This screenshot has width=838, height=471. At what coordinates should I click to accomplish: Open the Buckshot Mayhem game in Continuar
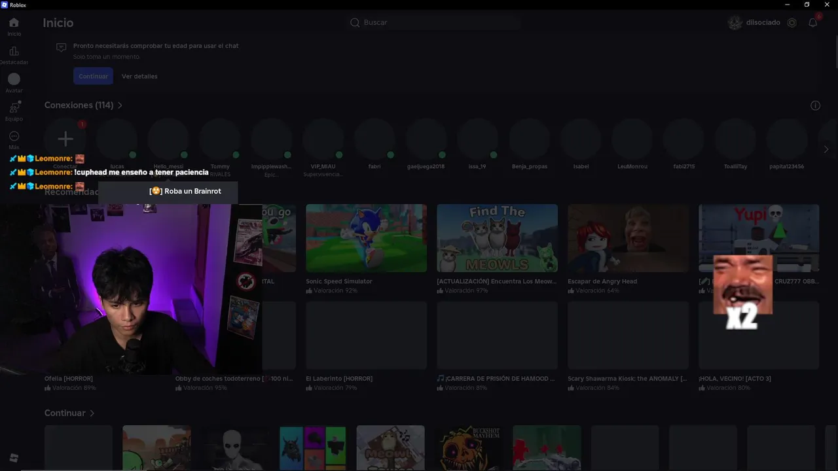click(x=469, y=448)
